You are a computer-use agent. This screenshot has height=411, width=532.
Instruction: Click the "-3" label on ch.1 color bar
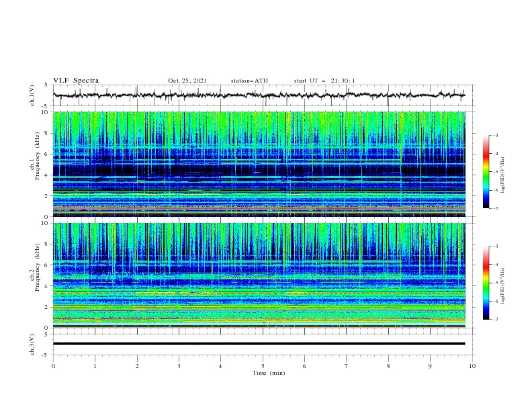tap(496, 136)
